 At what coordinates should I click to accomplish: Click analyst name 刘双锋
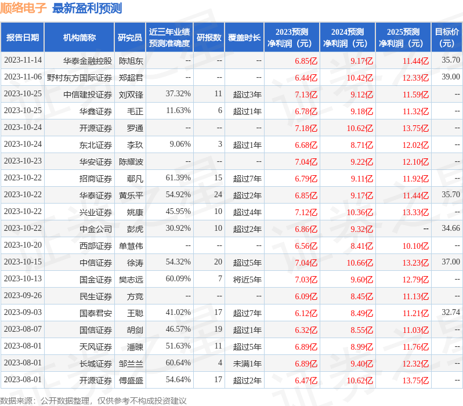(131, 95)
